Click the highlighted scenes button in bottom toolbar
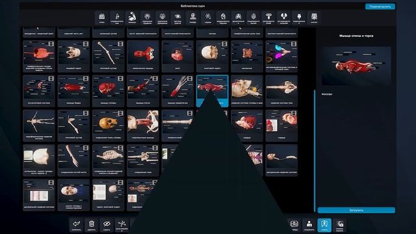This screenshot has width=416, height=234. click(324, 225)
